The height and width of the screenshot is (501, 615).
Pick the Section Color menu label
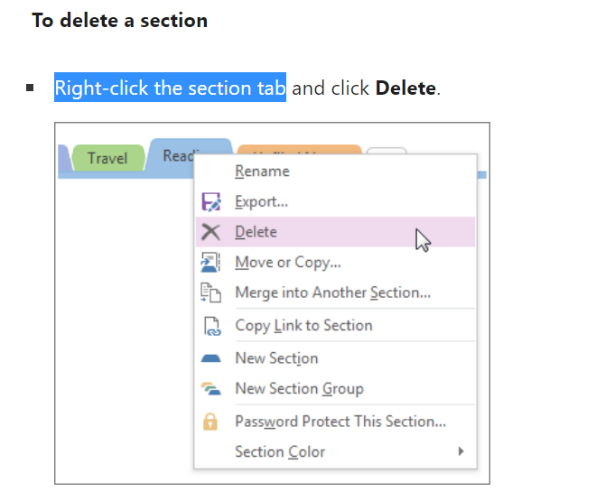click(280, 451)
